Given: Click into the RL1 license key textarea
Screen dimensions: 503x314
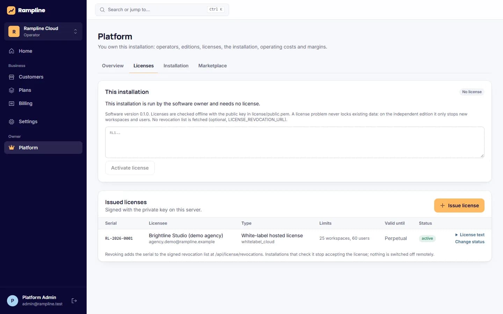Looking at the screenshot, I should (x=295, y=142).
